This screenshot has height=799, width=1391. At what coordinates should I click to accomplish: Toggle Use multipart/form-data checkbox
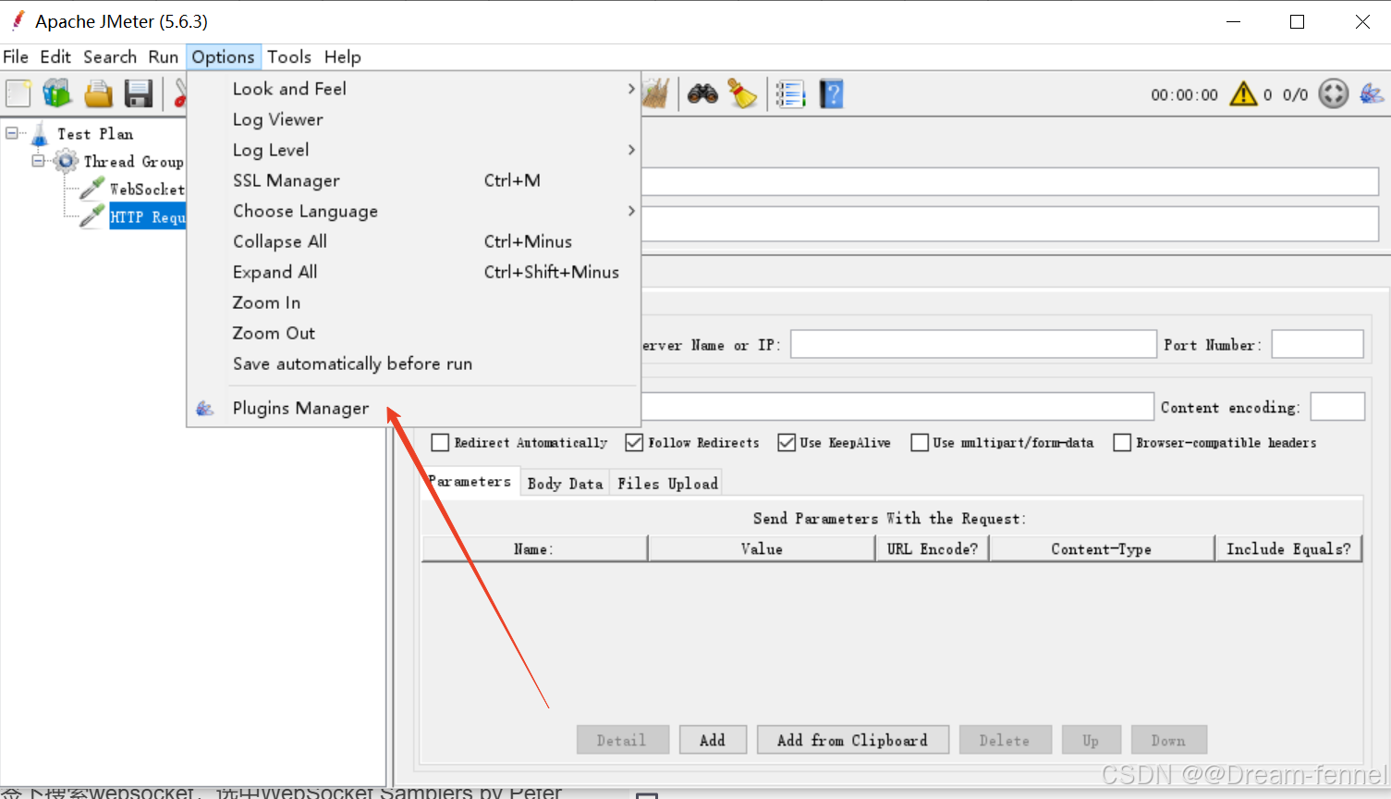pyautogui.click(x=920, y=443)
